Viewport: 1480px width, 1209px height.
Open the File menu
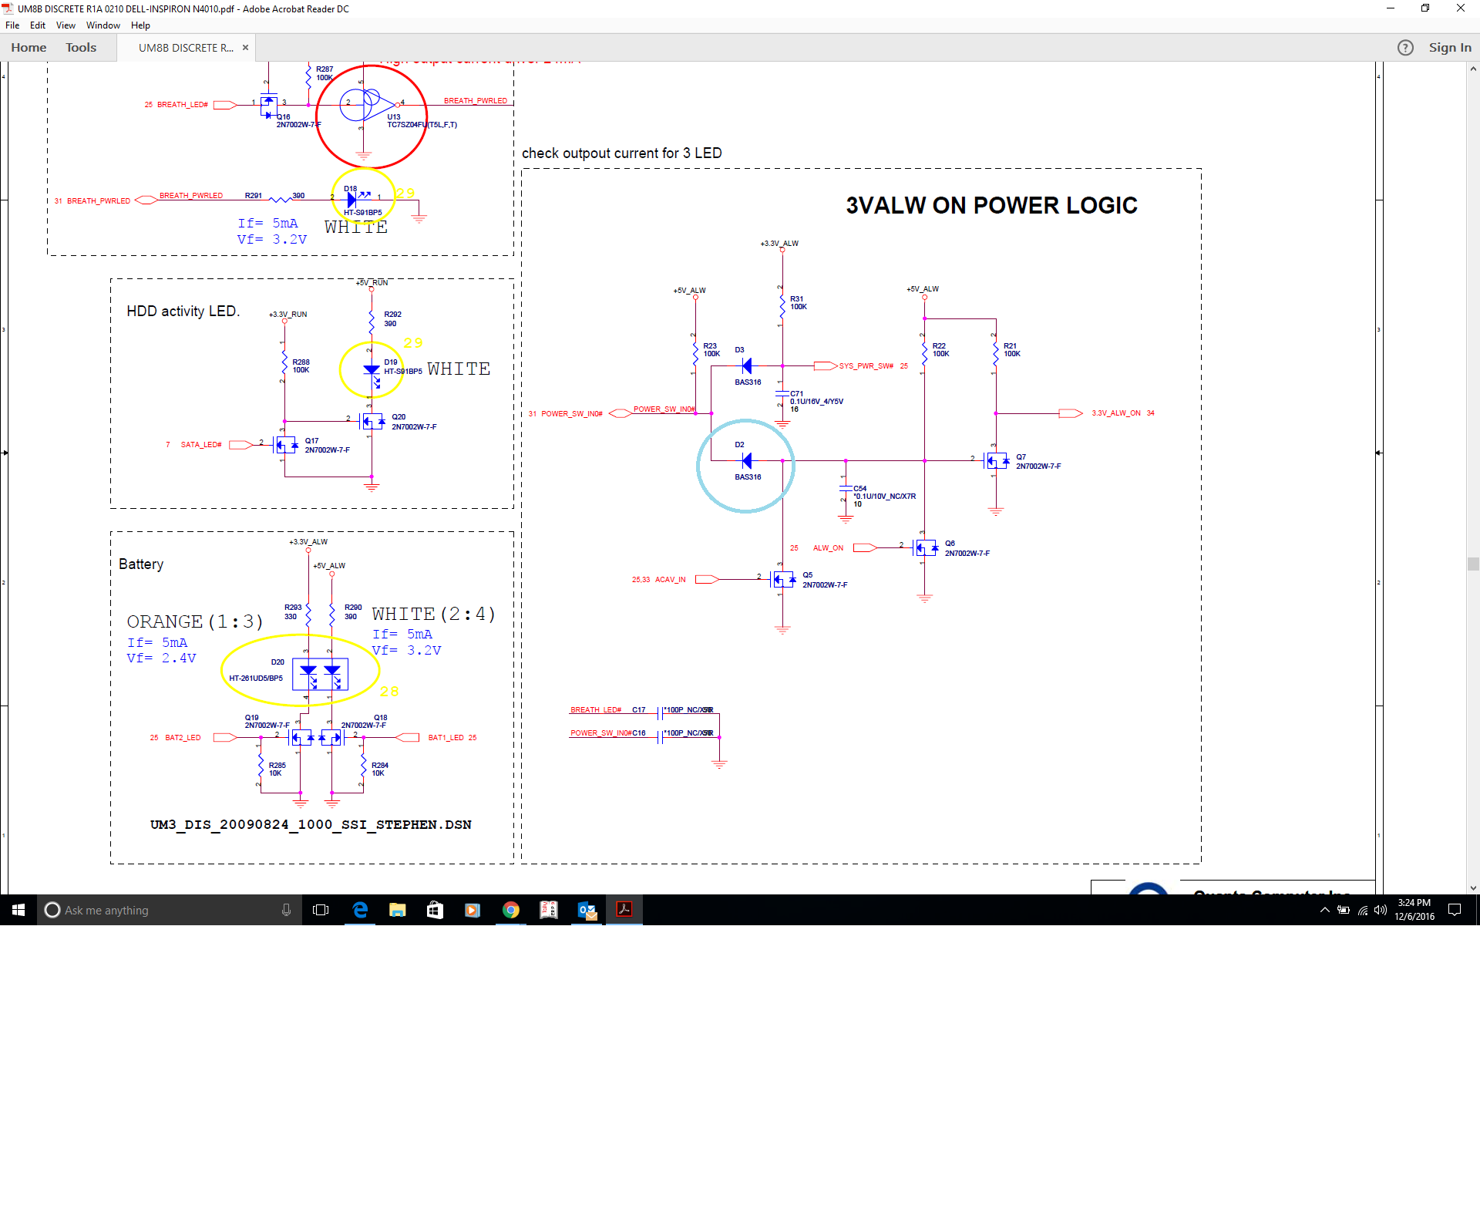pos(12,25)
